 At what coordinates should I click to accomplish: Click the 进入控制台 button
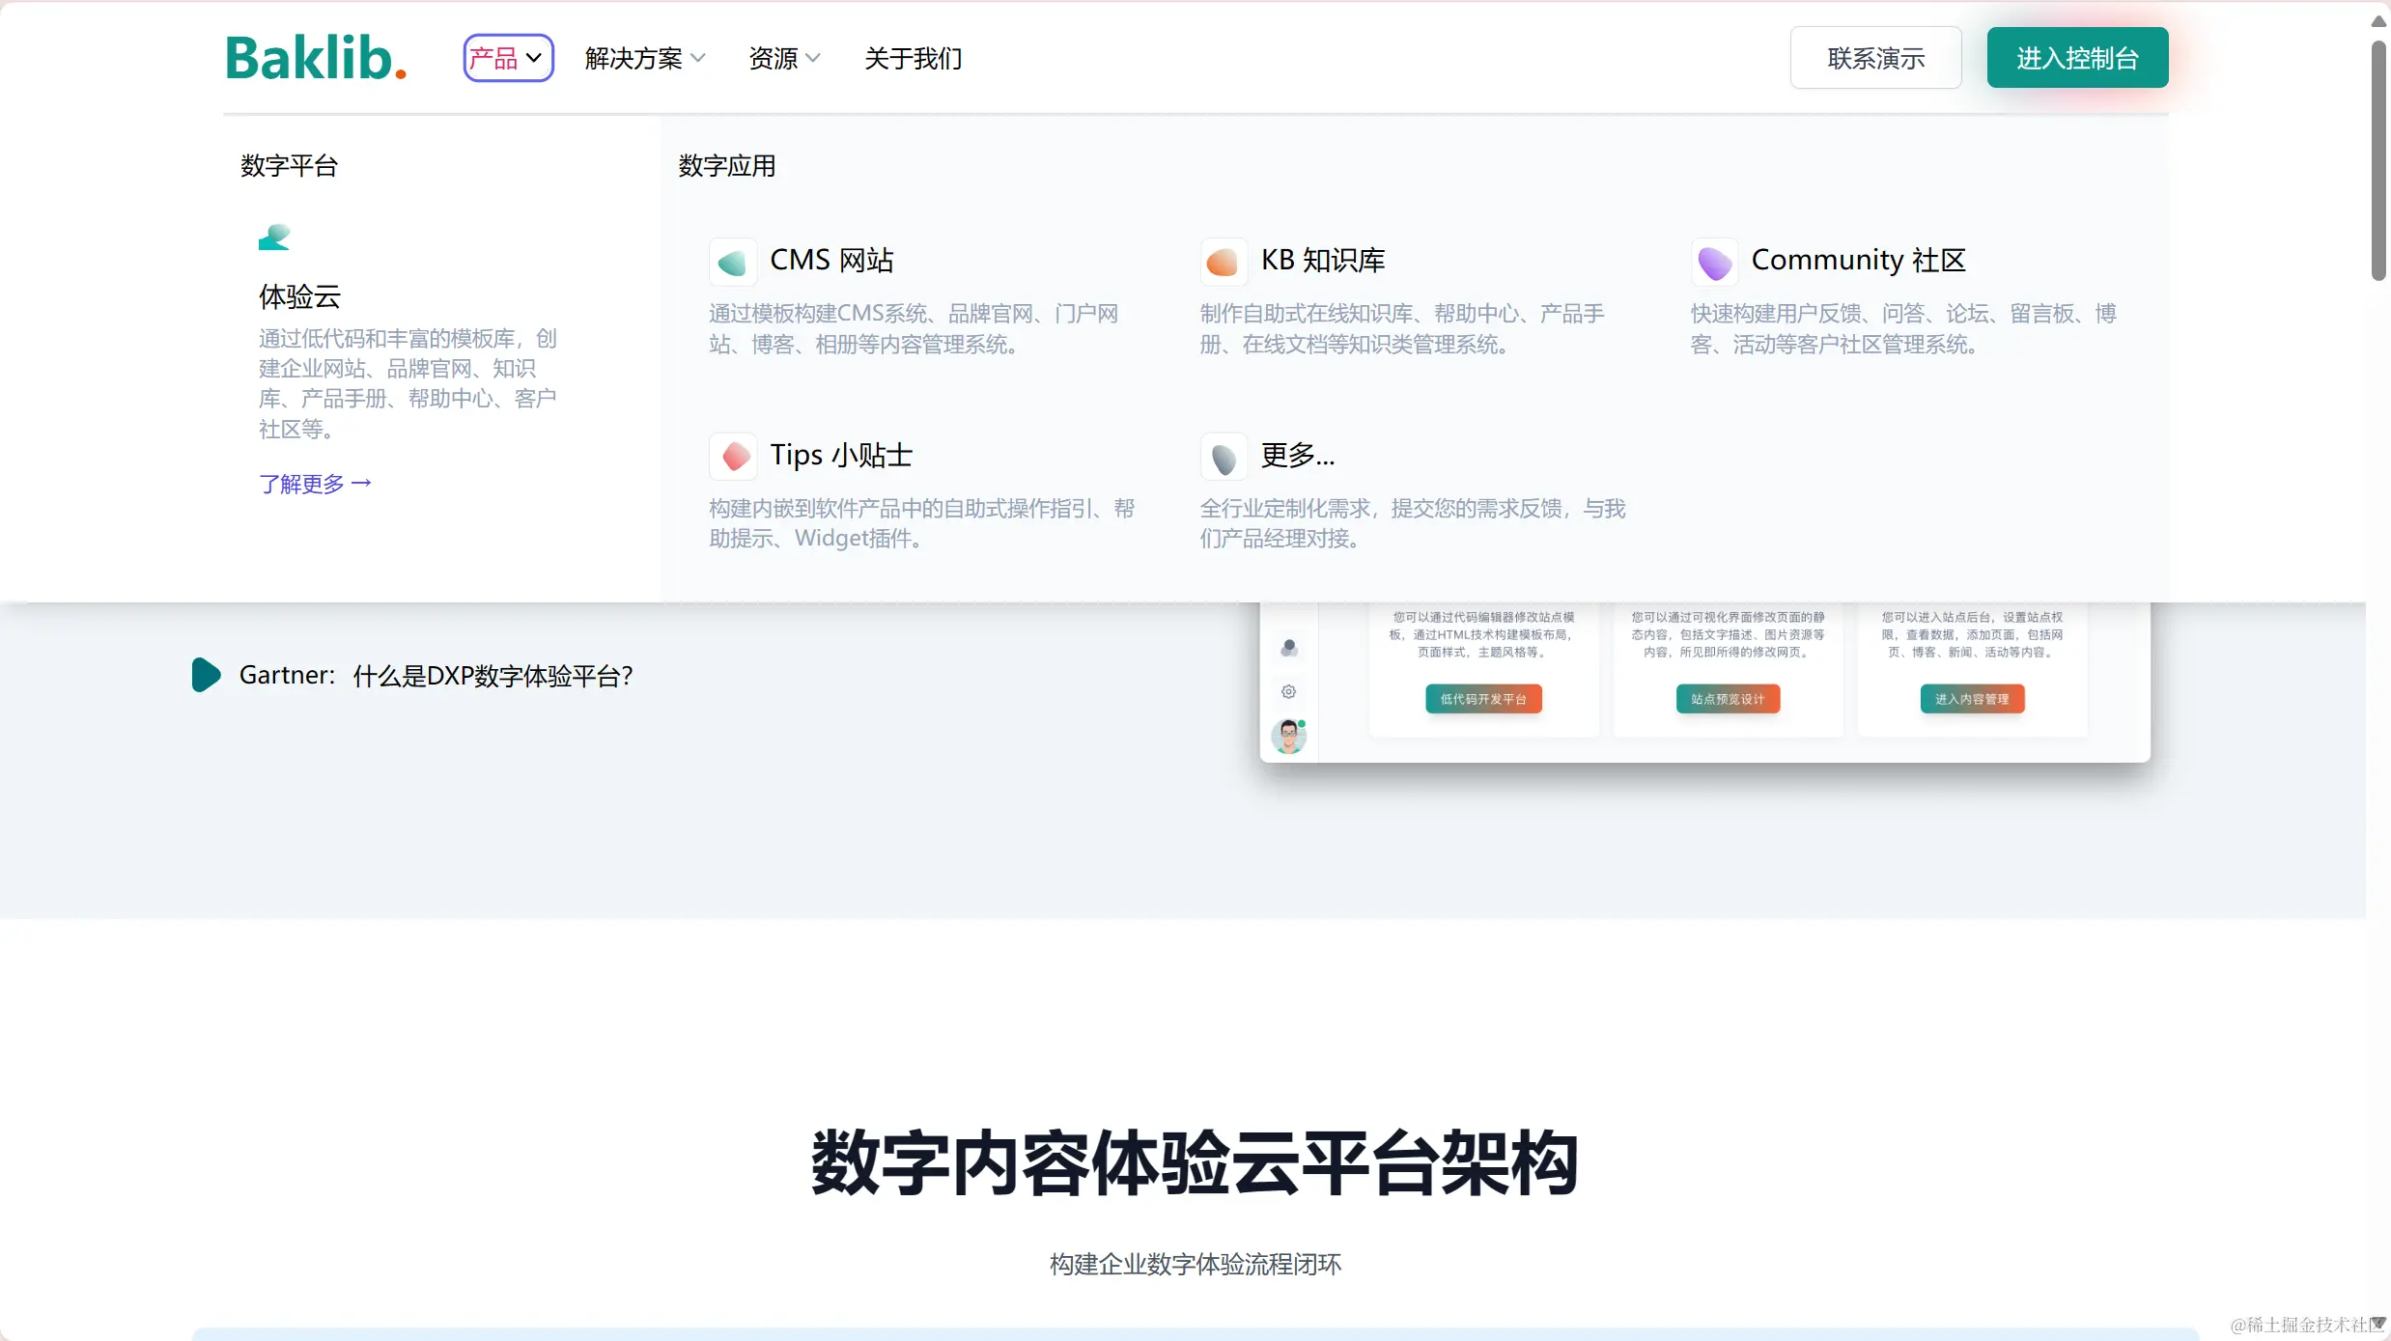2077,58
